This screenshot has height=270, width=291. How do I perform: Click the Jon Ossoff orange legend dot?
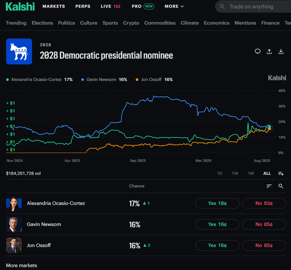[137, 80]
